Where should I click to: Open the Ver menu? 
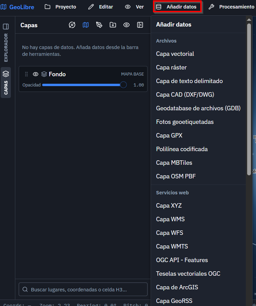tap(135, 7)
